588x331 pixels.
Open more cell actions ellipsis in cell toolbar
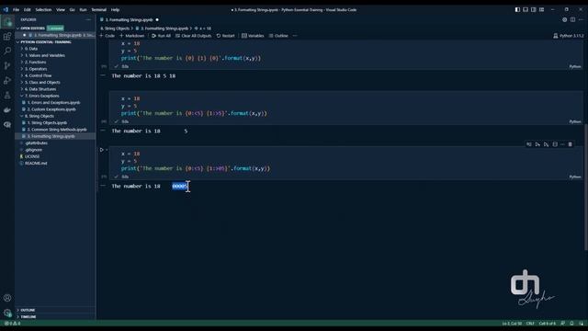pyautogui.click(x=562, y=144)
